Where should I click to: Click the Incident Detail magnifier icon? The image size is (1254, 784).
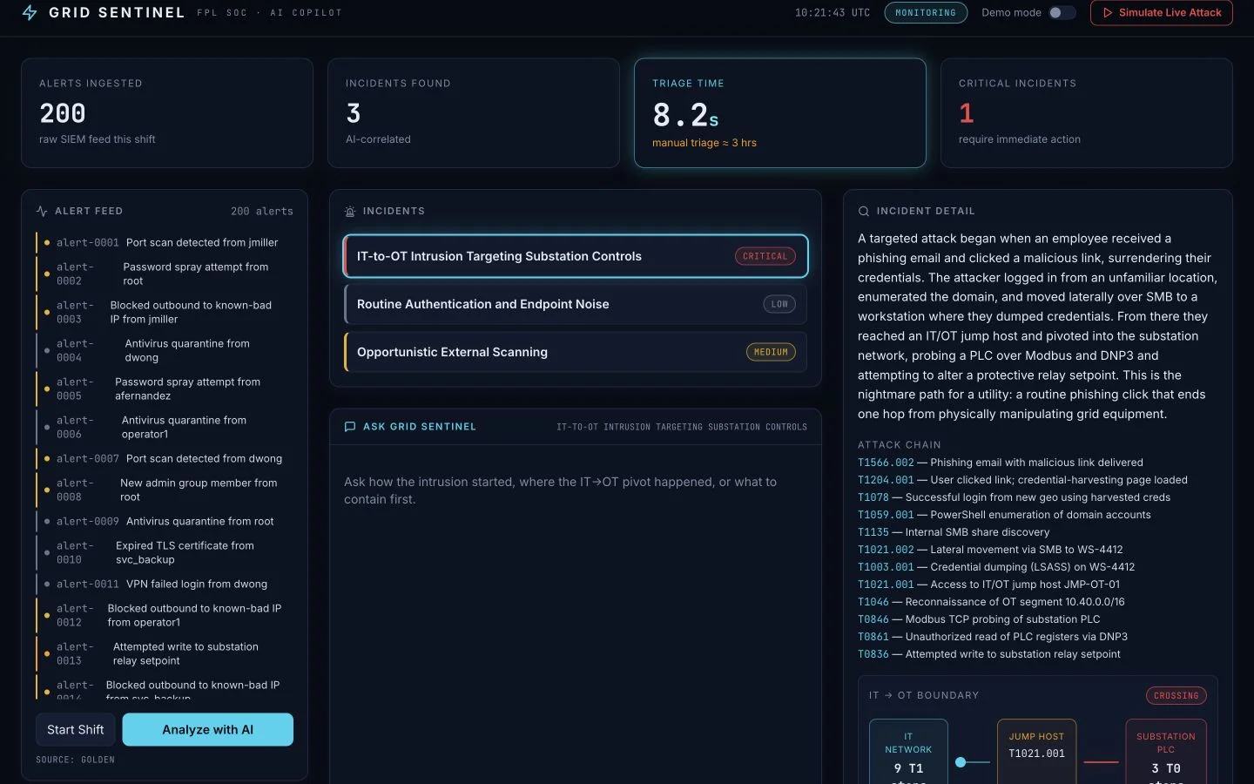pyautogui.click(x=864, y=212)
